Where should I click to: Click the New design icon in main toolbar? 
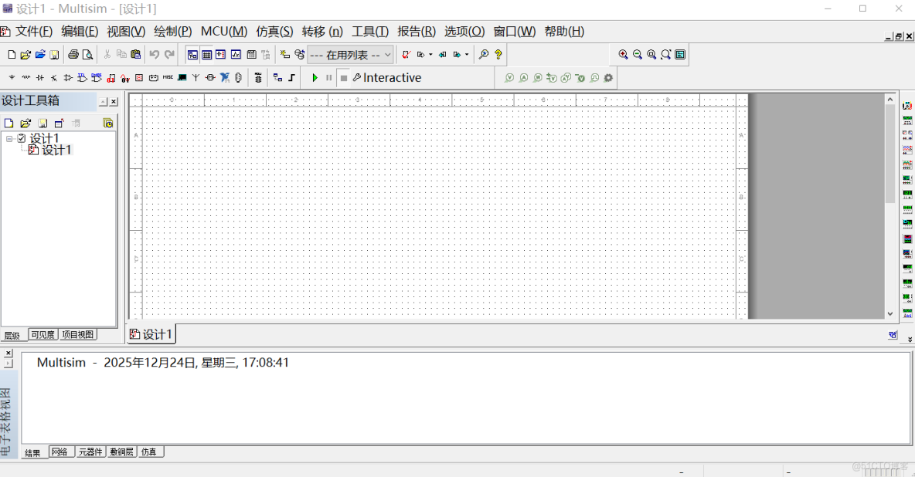tap(12, 55)
